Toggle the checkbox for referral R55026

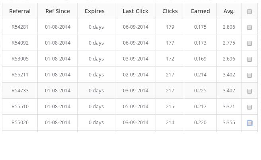pyautogui.click(x=249, y=123)
